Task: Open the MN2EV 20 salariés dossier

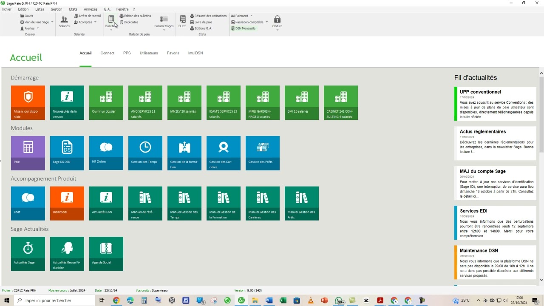Action: 184,102
